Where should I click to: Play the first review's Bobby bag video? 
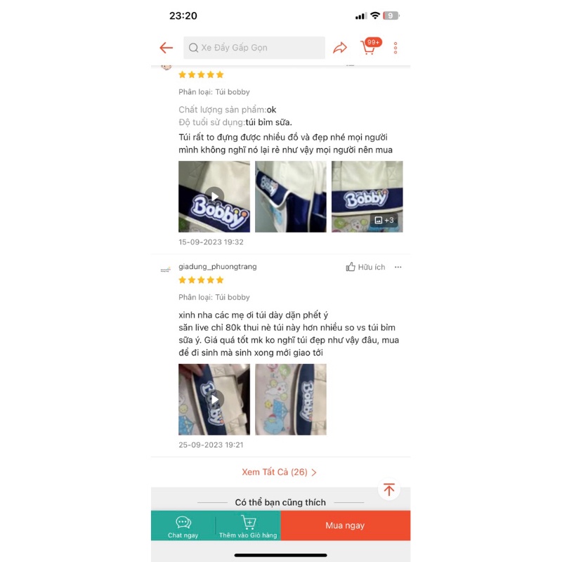214,197
